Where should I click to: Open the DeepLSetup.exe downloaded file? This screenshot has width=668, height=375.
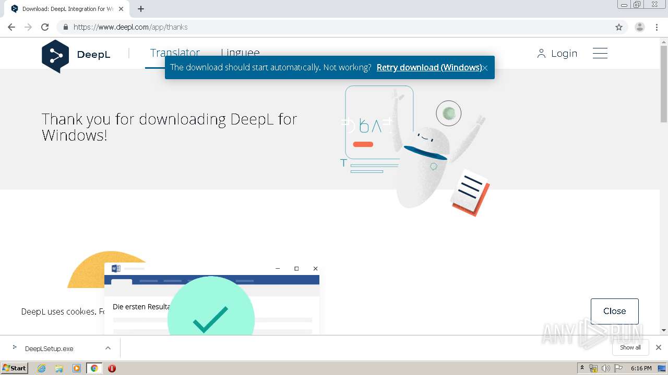click(49, 348)
